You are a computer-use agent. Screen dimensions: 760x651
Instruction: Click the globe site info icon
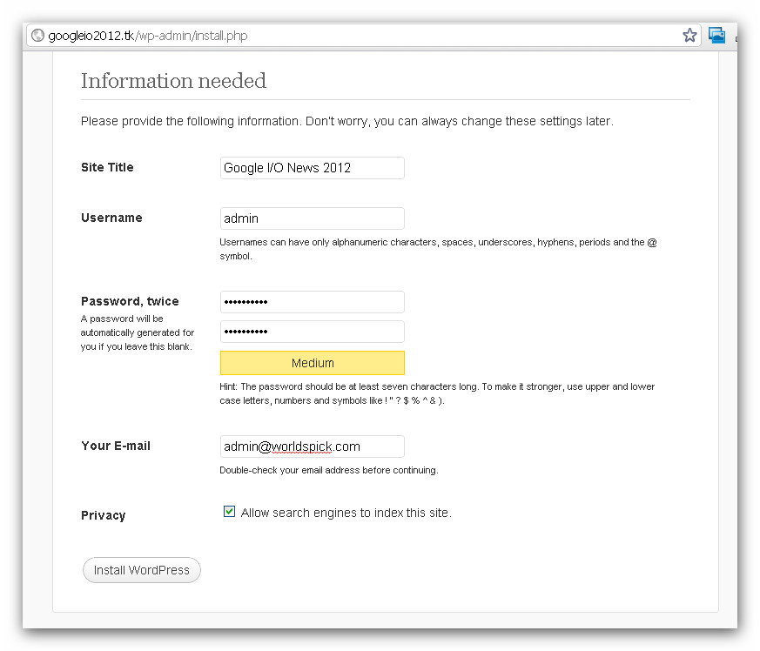pos(37,36)
